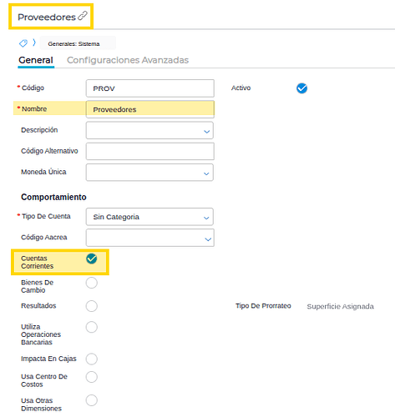Click the Generales: Sistema breadcrumb
Image resolution: width=395 pixels, height=417 pixels.
[73, 43]
